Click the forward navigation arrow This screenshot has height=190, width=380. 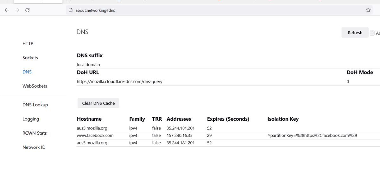click(17, 10)
